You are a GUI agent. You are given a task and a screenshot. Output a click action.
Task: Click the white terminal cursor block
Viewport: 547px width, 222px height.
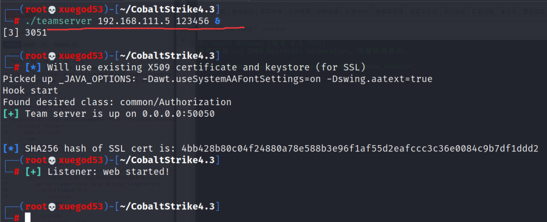(28, 217)
